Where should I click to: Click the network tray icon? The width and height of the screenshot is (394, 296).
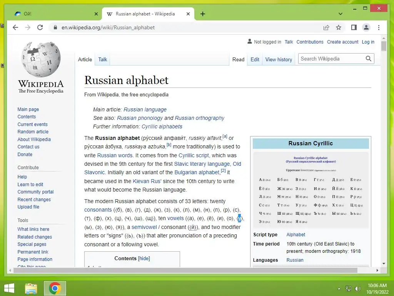click(349, 288)
